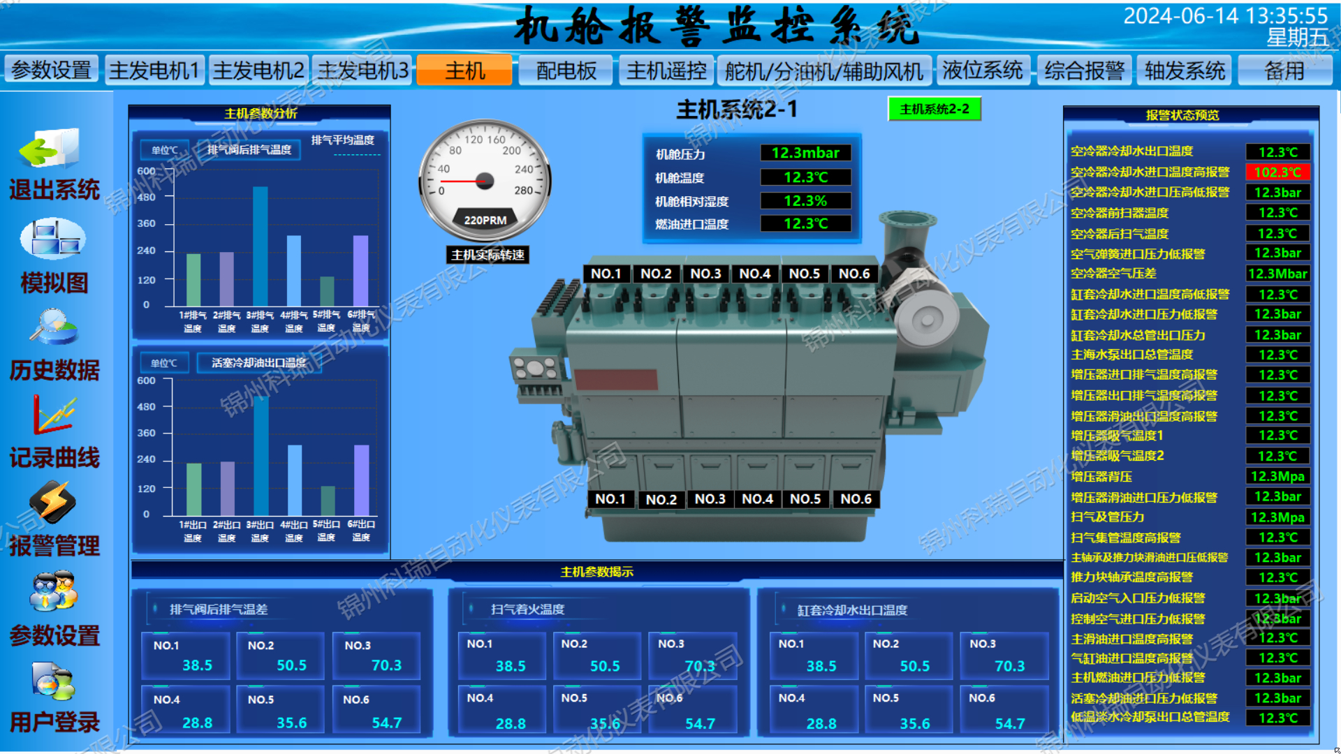This screenshot has width=1341, height=754.
Task: Click the 机舱压力 12.3mbar value field
Action: 805,153
